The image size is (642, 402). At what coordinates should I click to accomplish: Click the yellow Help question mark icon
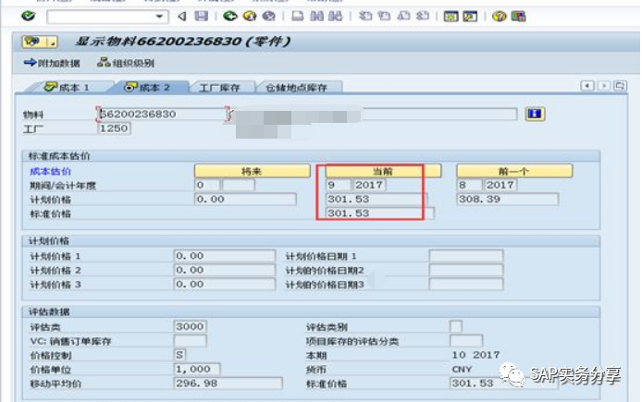click(x=499, y=17)
